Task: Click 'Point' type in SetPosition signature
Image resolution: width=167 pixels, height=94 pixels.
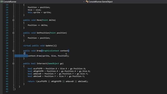Action: coord(53,33)
